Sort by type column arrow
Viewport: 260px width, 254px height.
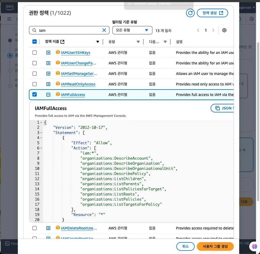[138, 42]
